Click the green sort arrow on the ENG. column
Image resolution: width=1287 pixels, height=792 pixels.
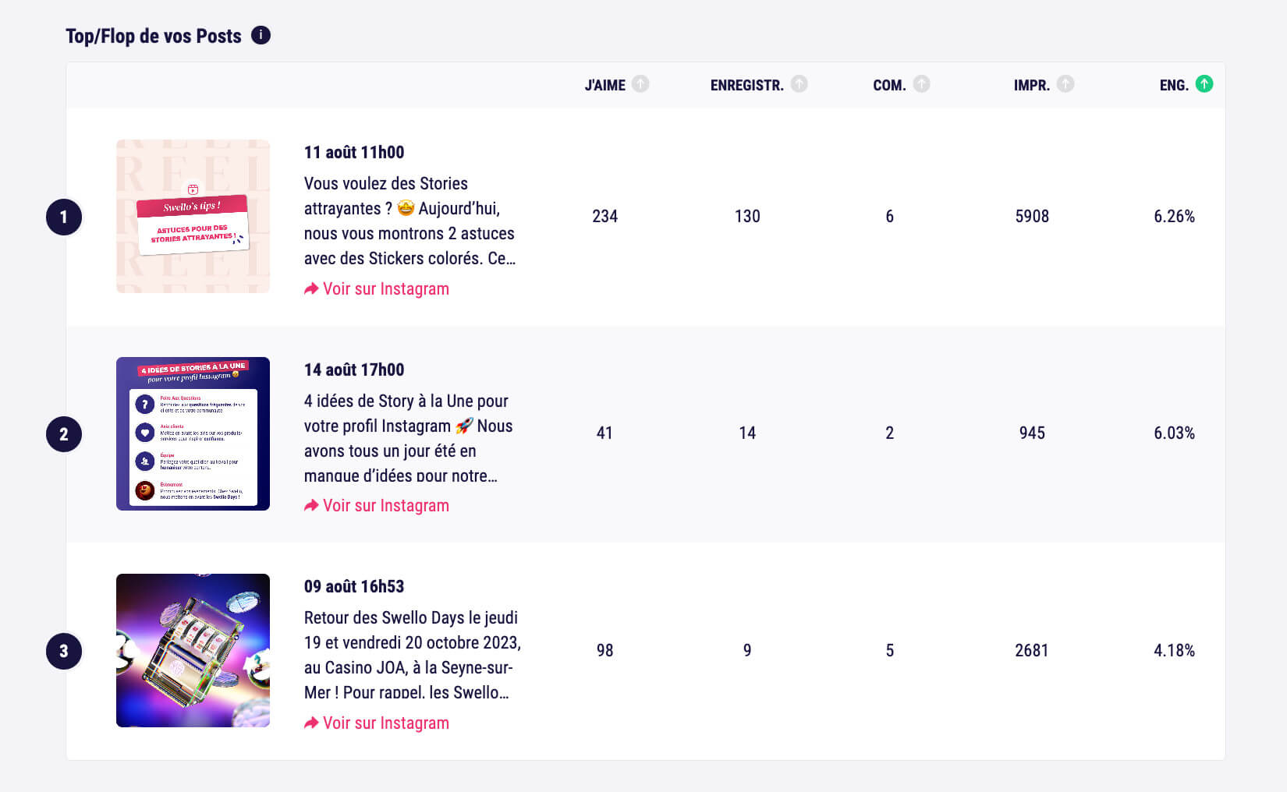coord(1203,83)
